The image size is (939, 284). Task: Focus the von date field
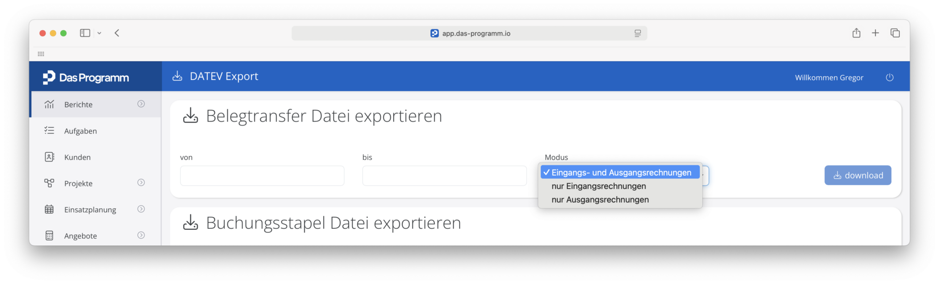click(x=262, y=176)
